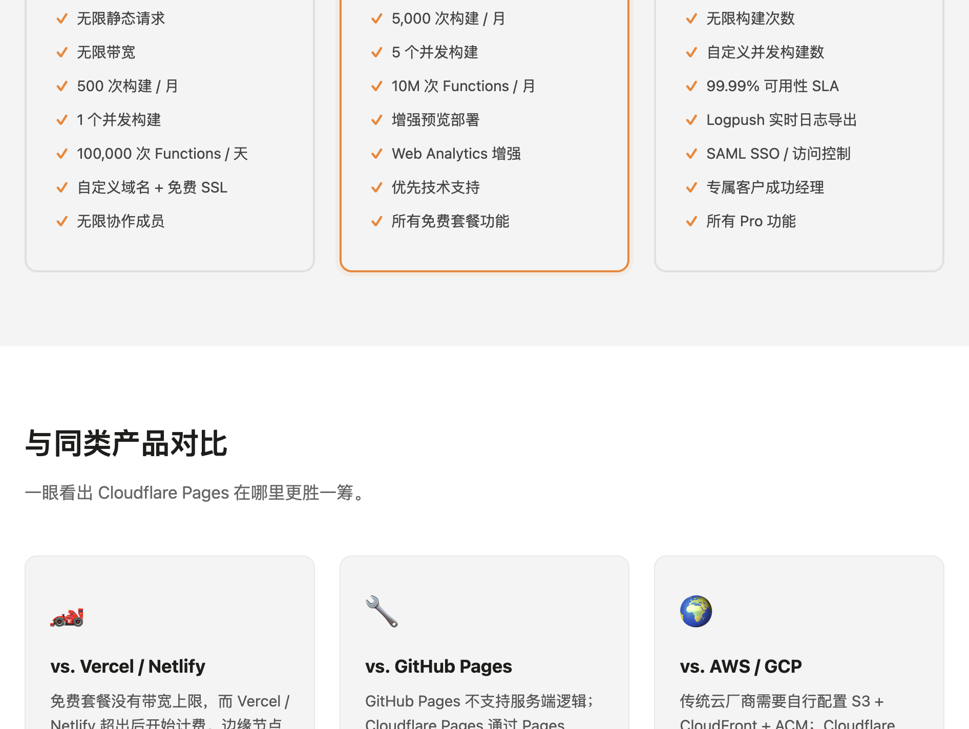
Task: Select the checkmark icon for 500 次构建 / 月
Action: [62, 87]
